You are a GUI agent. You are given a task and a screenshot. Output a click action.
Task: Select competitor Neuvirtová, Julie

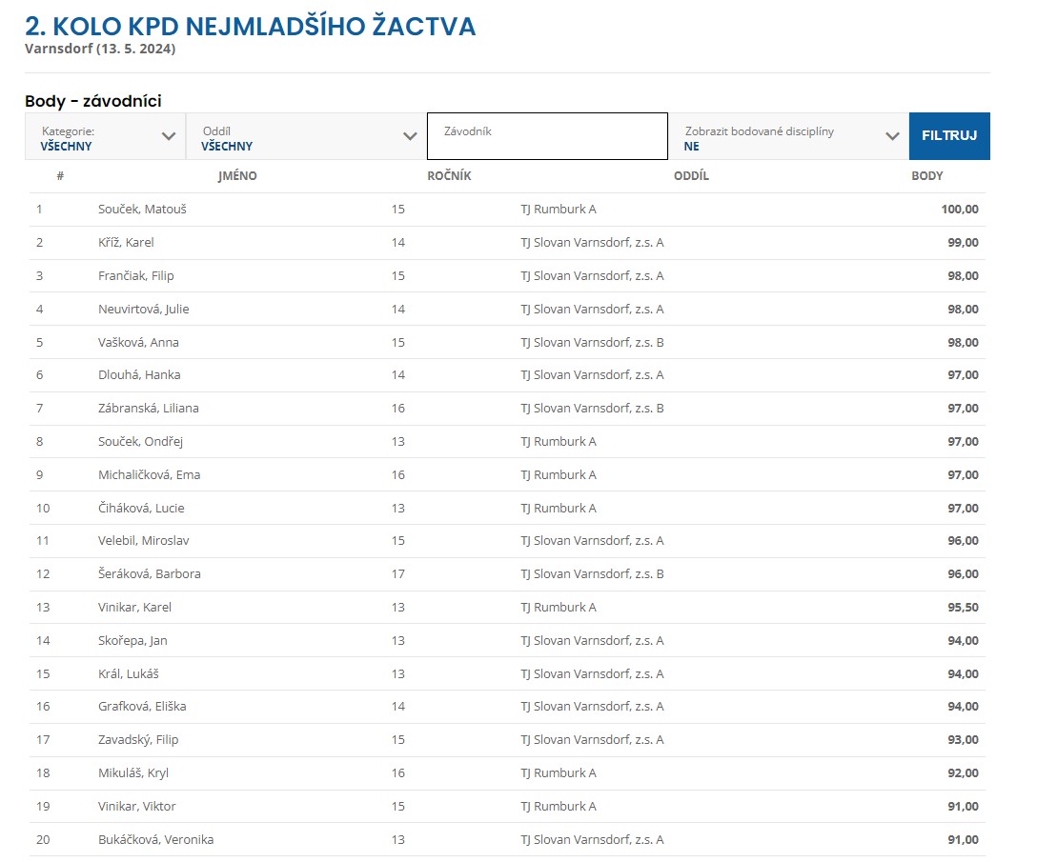[x=144, y=310]
